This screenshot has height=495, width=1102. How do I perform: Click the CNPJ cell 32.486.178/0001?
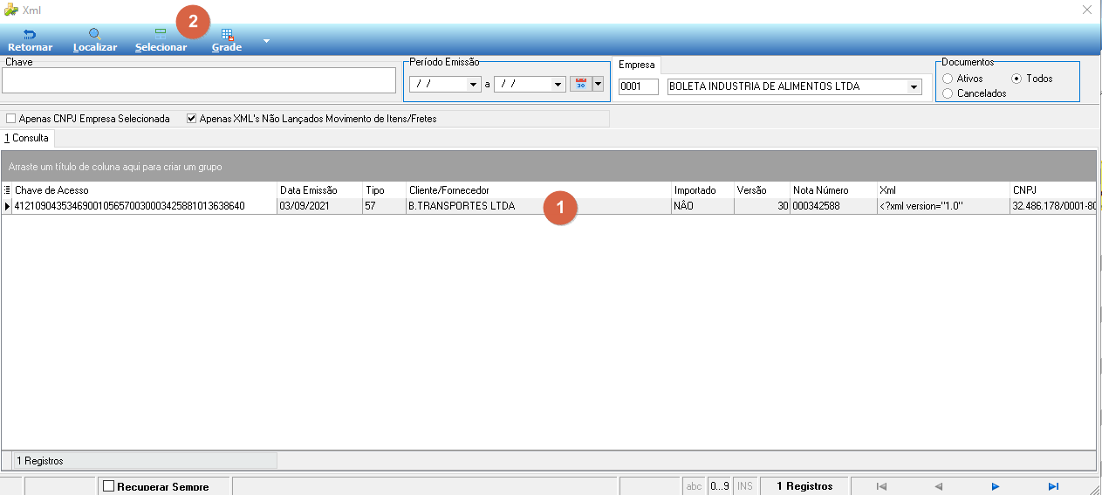pos(1053,206)
